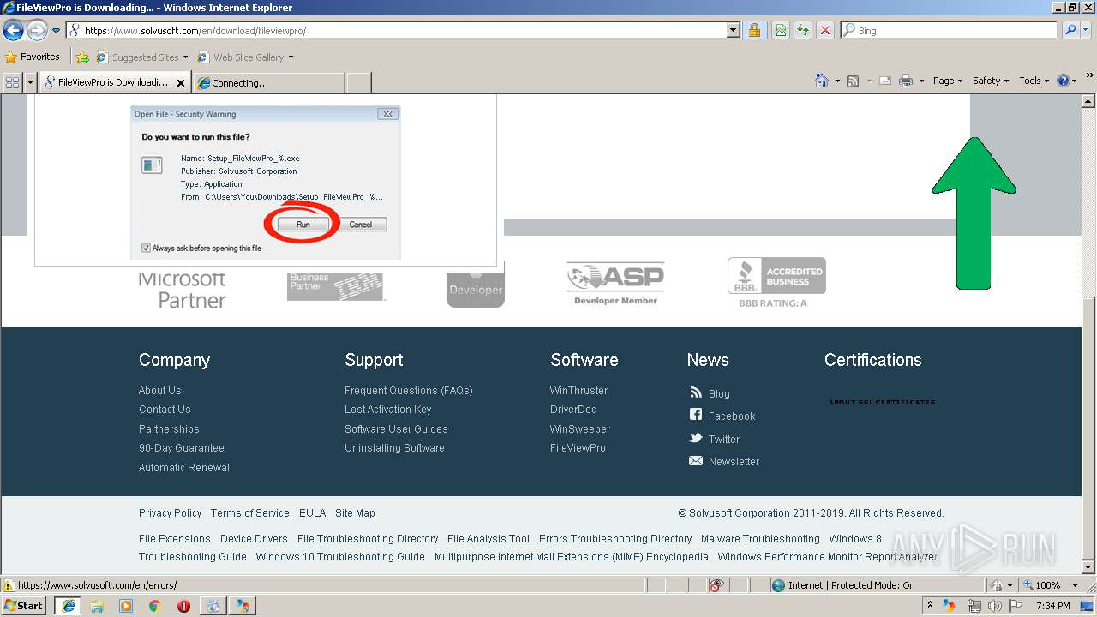Click the BBB Accredited Business badge
The image size is (1097, 617).
[x=776, y=282]
